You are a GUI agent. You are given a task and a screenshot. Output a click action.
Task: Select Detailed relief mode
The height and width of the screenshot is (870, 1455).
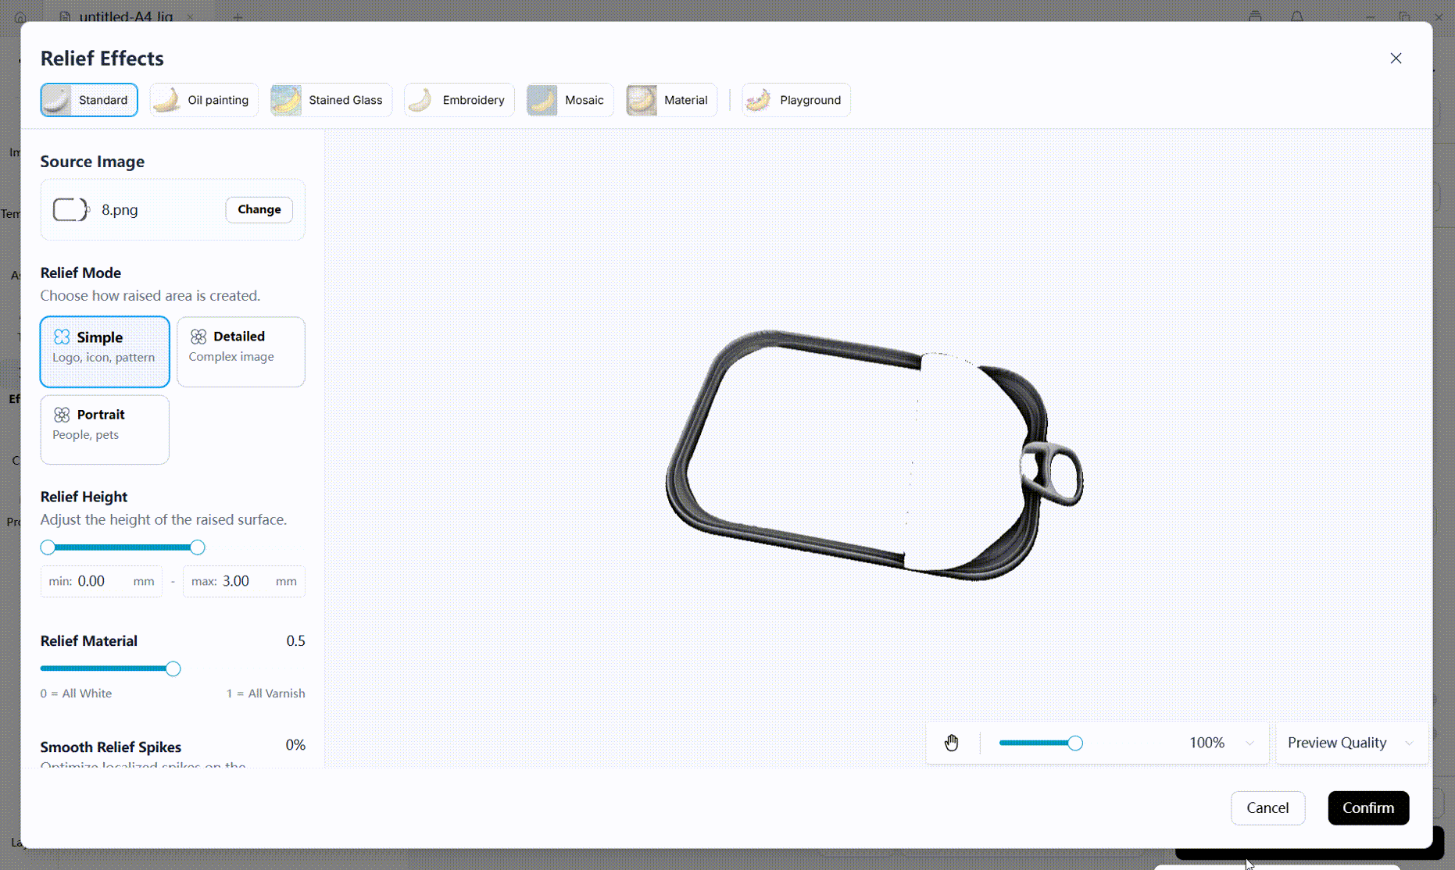241,351
